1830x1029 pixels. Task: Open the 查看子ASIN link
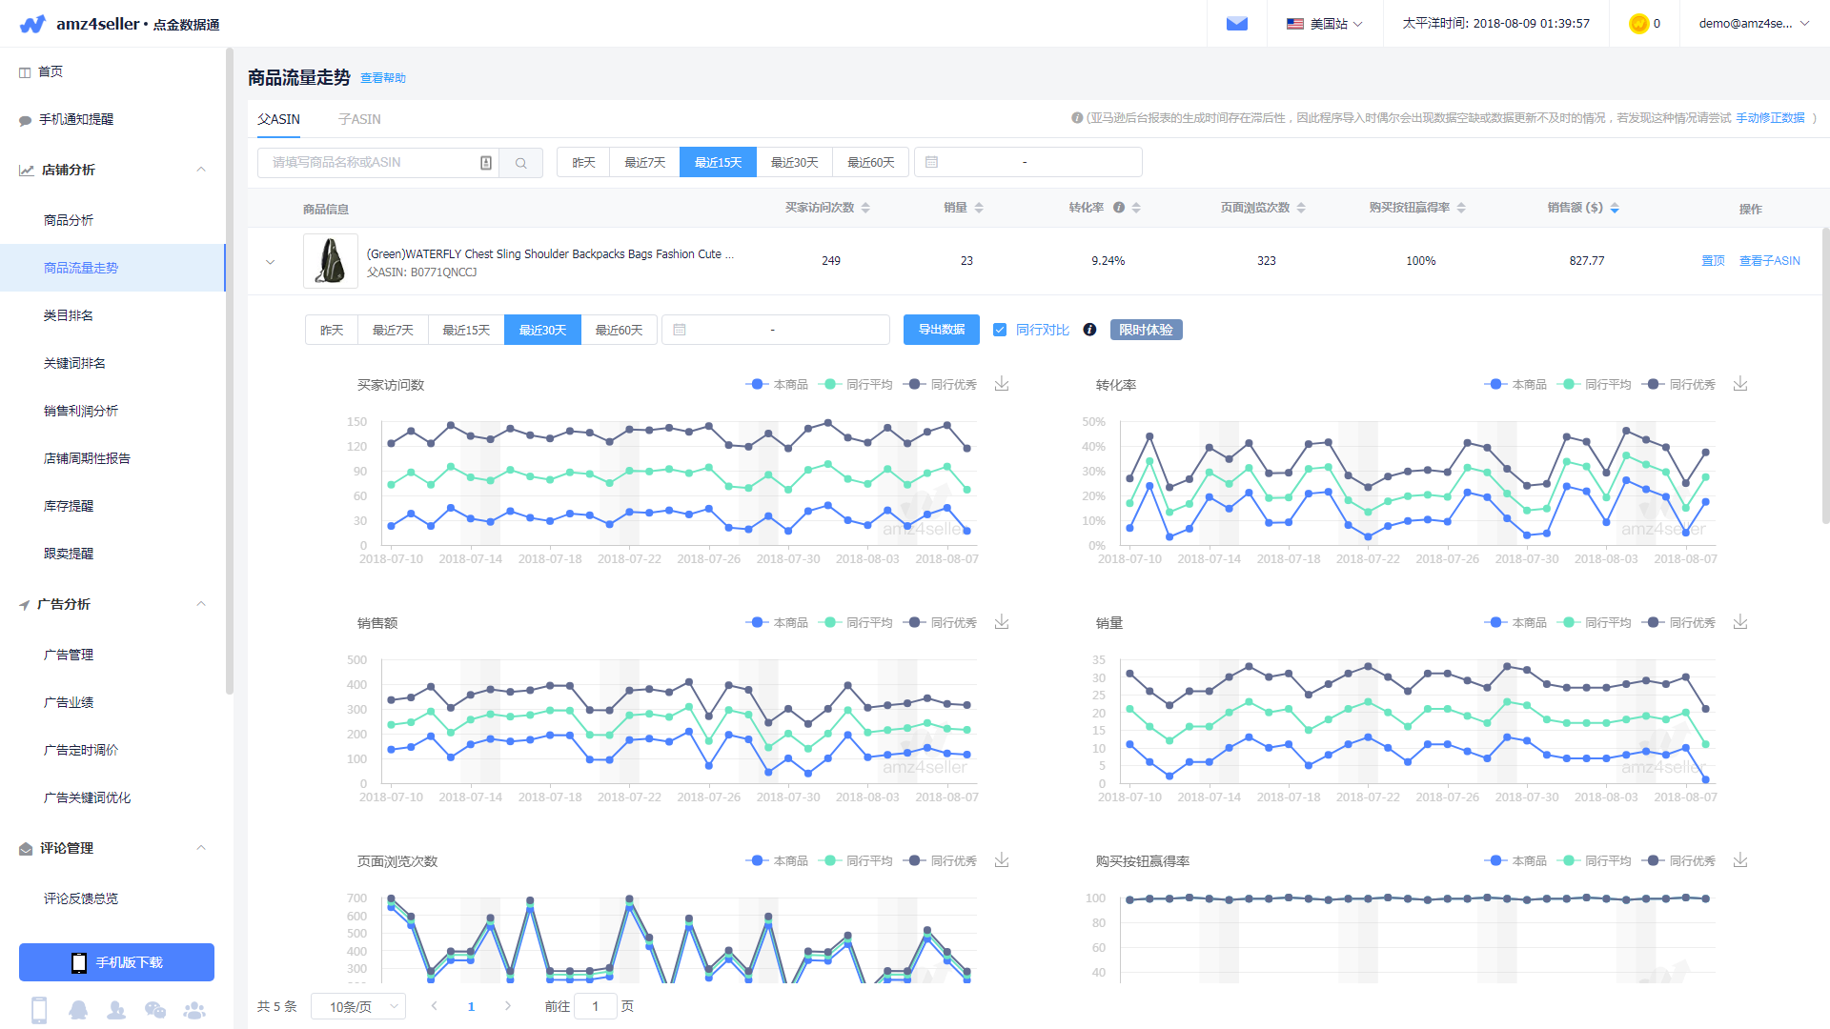click(x=1769, y=261)
